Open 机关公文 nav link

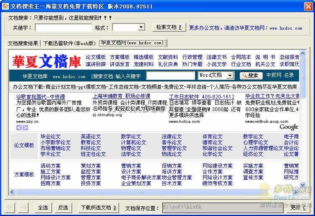pos(265,64)
